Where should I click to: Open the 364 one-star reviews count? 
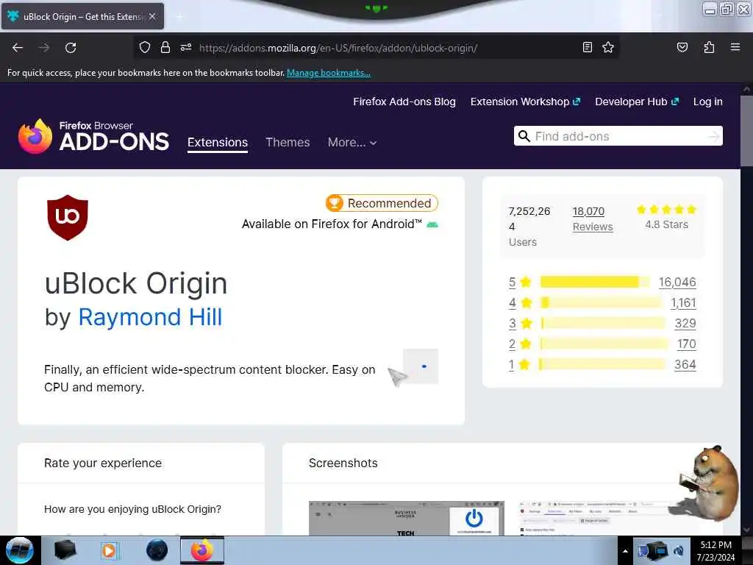[x=685, y=365]
